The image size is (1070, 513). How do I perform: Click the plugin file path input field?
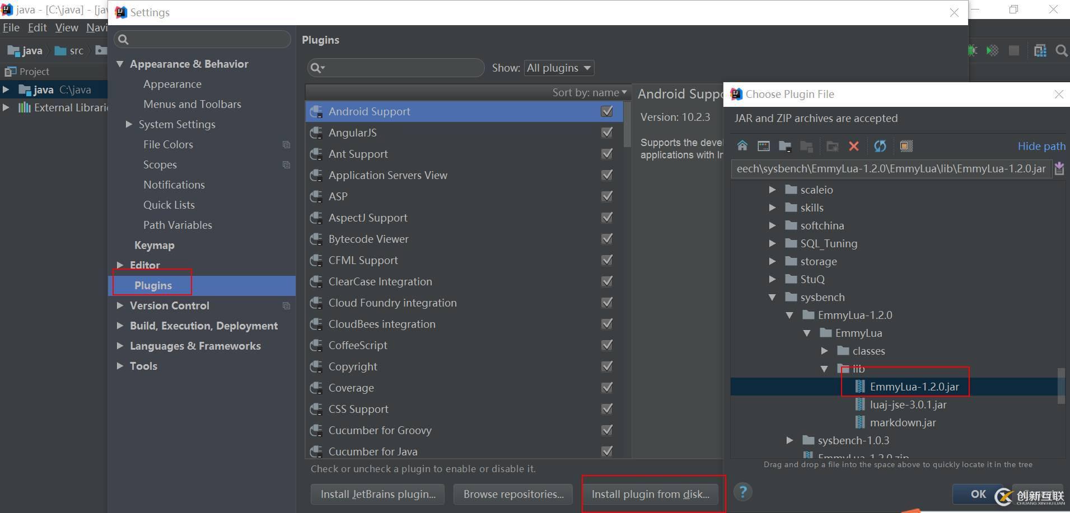tap(890, 169)
